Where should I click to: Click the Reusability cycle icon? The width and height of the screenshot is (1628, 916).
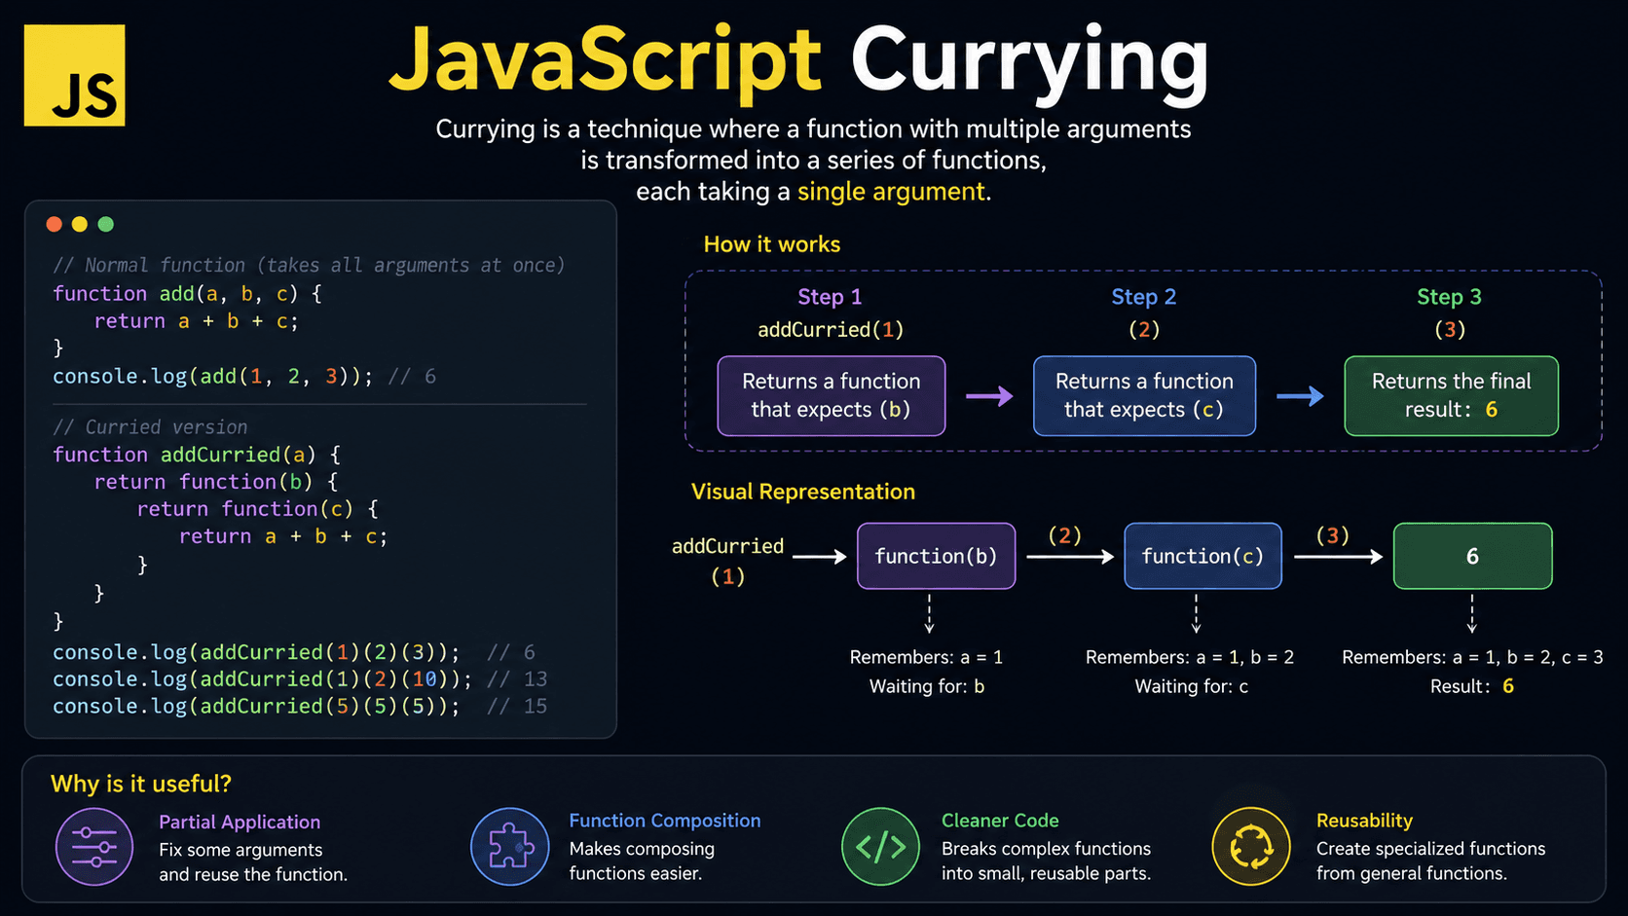click(1251, 846)
